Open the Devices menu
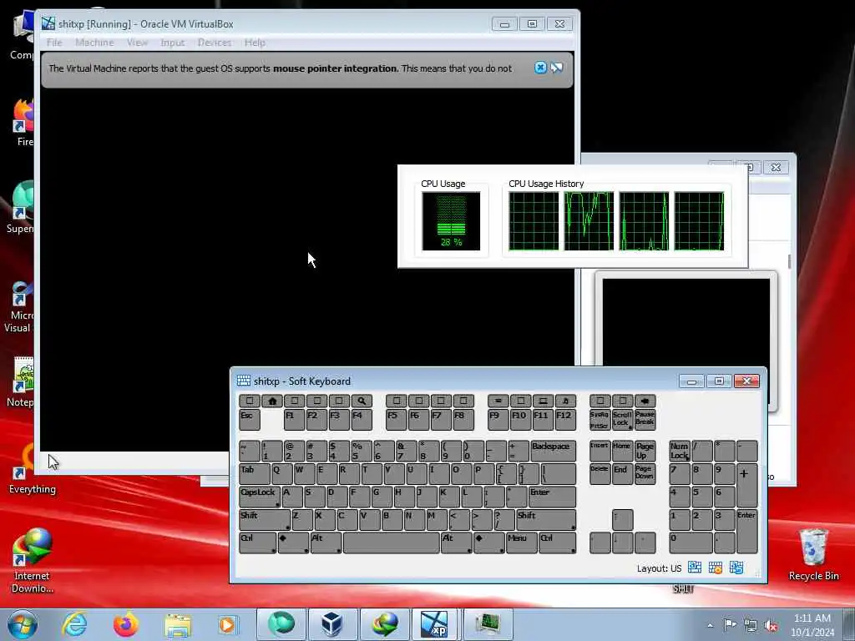 coord(215,43)
